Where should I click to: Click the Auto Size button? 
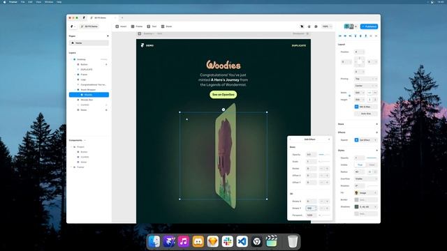point(366,114)
